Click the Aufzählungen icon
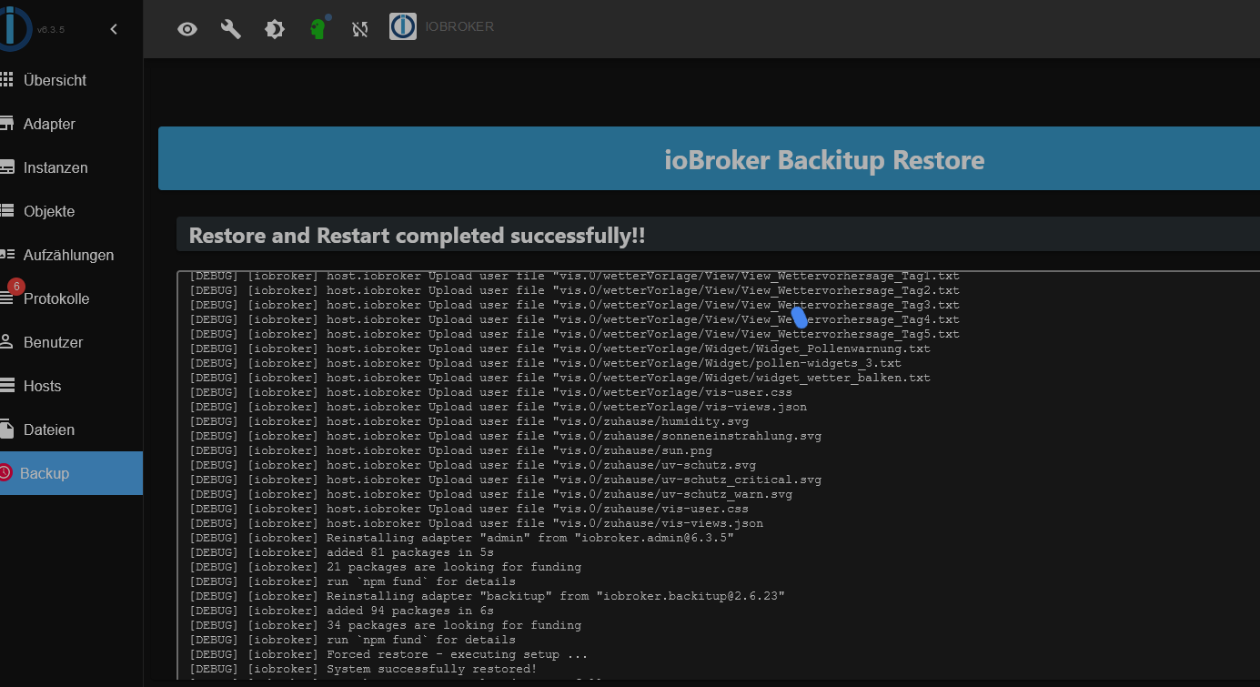Image resolution: width=1260 pixels, height=687 pixels. [x=5, y=255]
